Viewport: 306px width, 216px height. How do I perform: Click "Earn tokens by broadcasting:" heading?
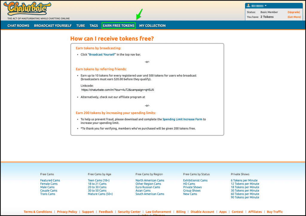pyautogui.click(x=98, y=48)
